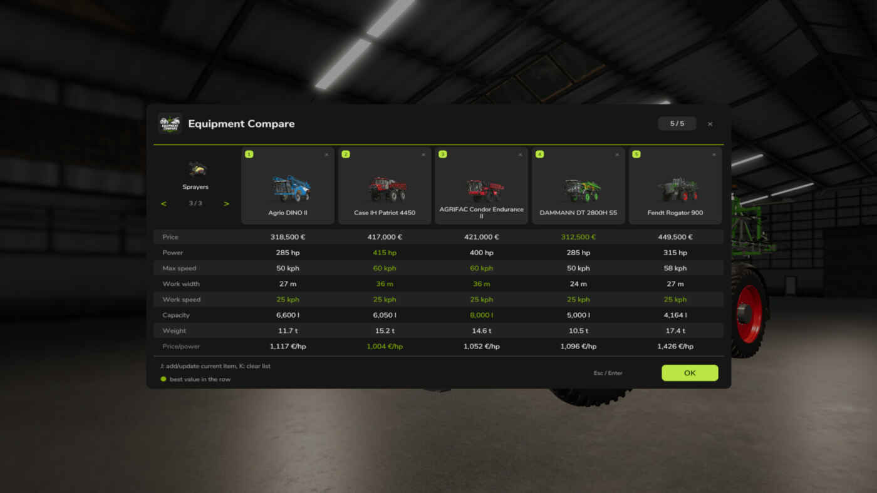
Task: Select the Case IH Patriot 4450 thumbnail
Action: (x=387, y=189)
